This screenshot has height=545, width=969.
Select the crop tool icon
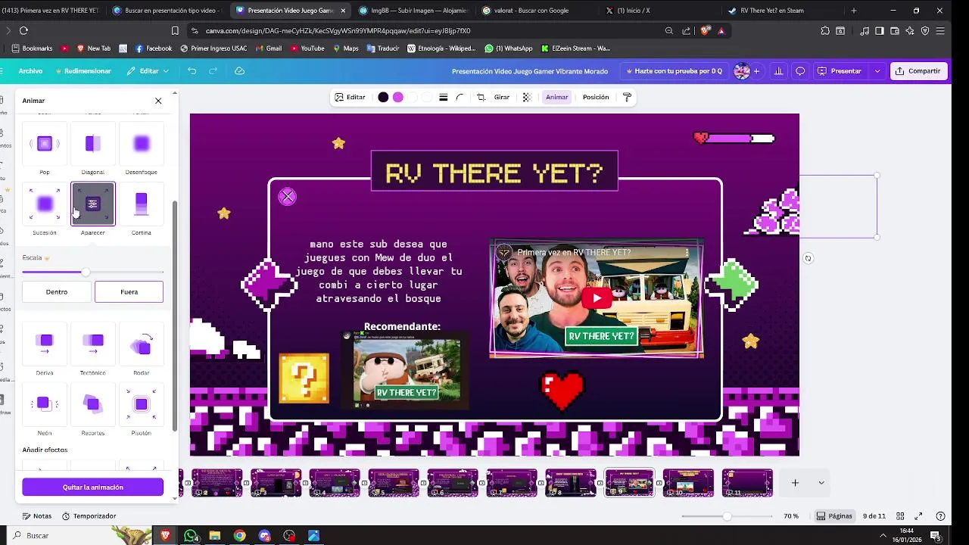(x=481, y=97)
